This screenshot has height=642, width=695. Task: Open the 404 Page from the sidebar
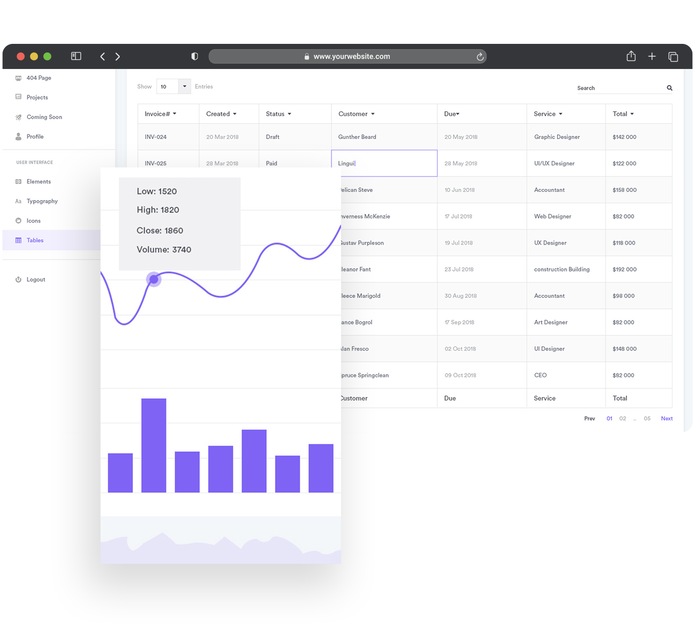point(38,78)
